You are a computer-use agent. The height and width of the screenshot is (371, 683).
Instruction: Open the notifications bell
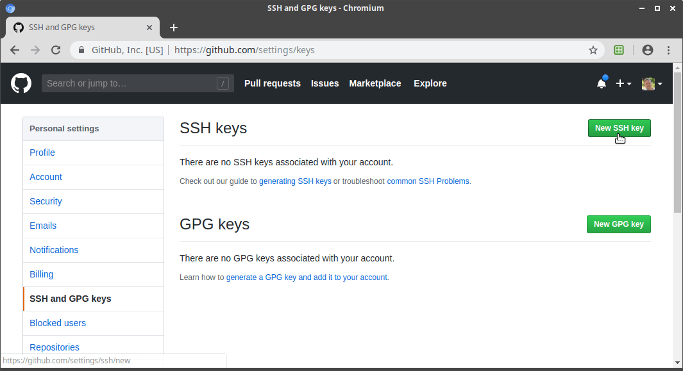click(602, 83)
